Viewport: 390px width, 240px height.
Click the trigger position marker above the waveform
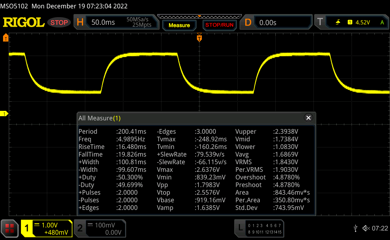pos(199,38)
